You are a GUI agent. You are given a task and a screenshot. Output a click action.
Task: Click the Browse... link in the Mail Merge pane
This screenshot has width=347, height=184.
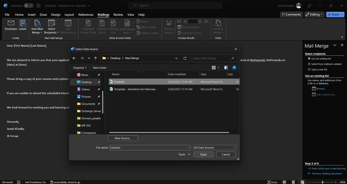click(321, 89)
